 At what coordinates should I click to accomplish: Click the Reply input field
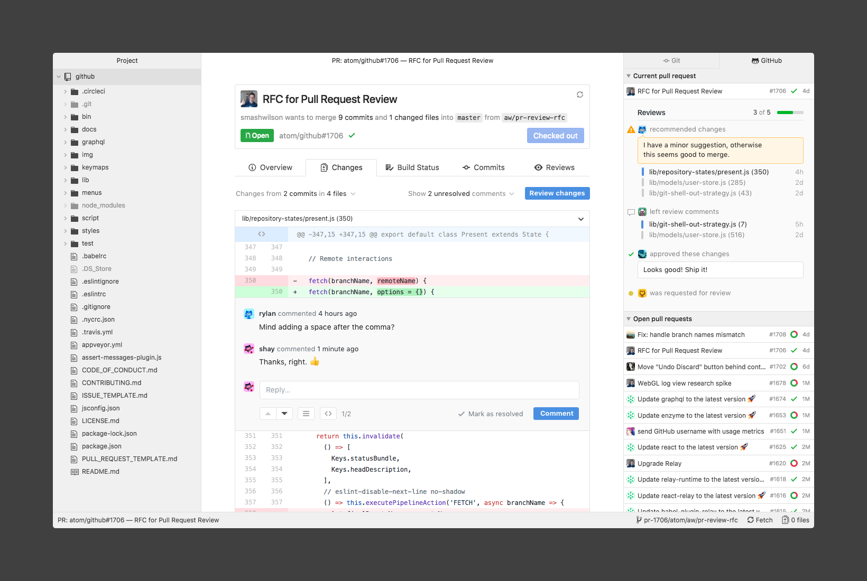(x=419, y=390)
